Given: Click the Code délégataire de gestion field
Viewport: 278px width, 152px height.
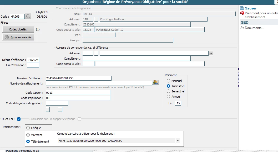Looking at the screenshot, I should pos(57,103).
